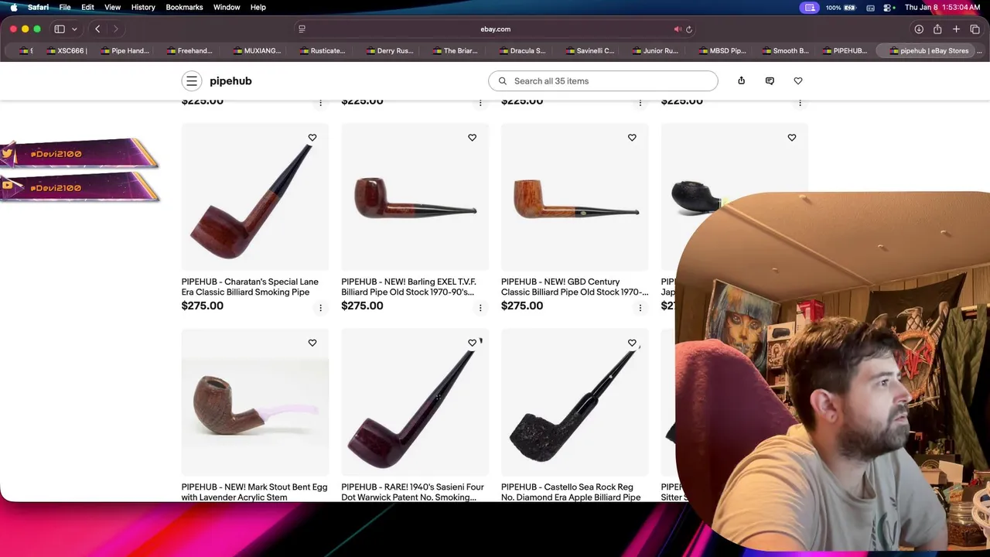The height and width of the screenshot is (557, 990).
Task: Click the battery status icon
Action: 851,7
